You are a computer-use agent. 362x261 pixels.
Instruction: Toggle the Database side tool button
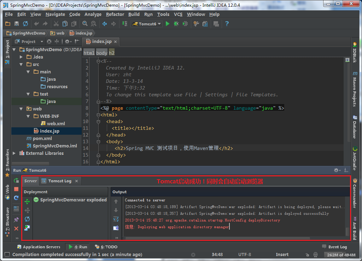pyautogui.click(x=355, y=127)
